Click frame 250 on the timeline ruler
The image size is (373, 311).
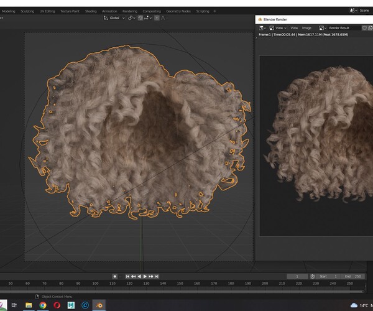tap(349, 284)
